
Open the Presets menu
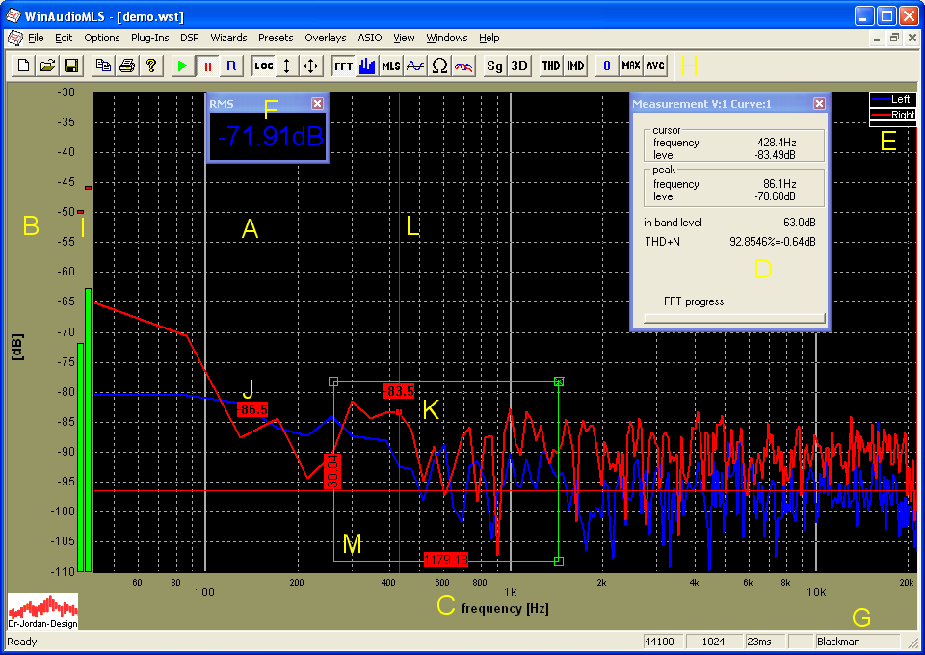click(x=276, y=39)
